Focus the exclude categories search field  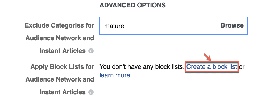(x=174, y=26)
